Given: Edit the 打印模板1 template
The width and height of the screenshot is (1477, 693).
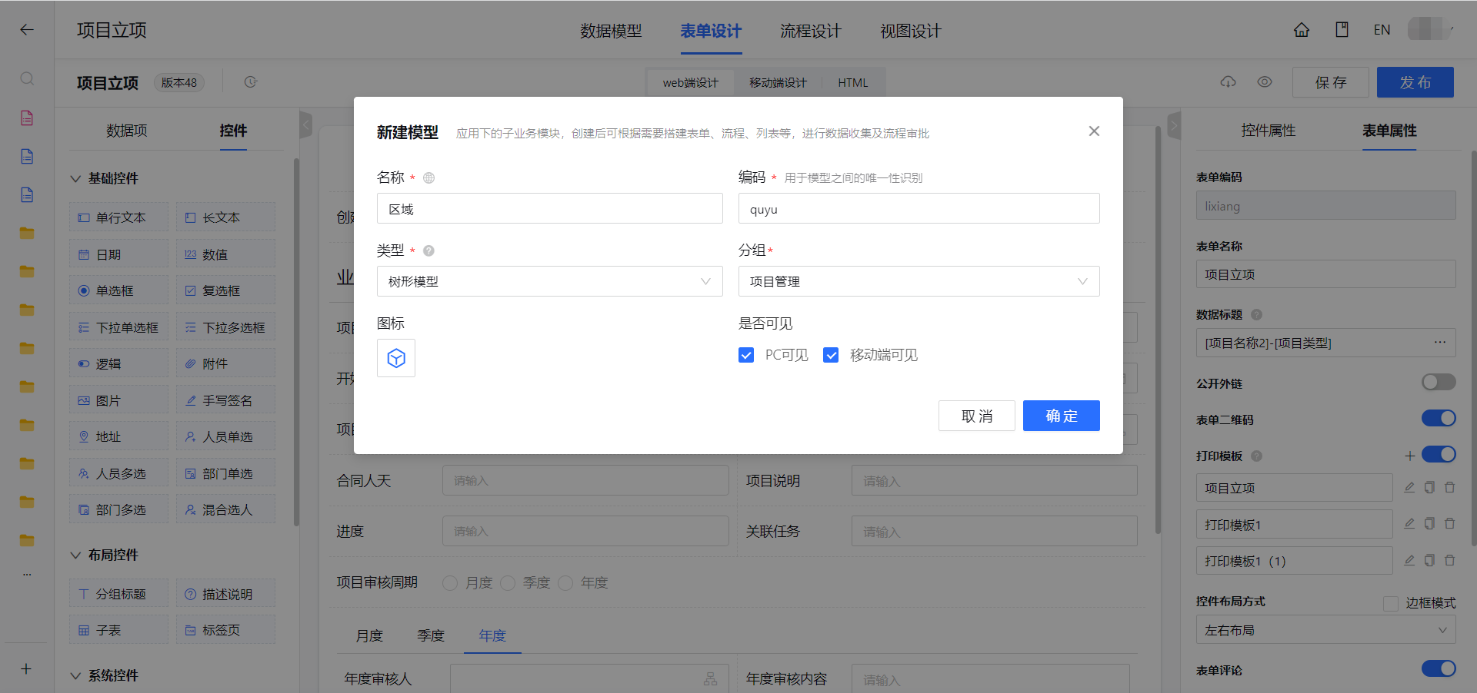Looking at the screenshot, I should pyautogui.click(x=1409, y=523).
